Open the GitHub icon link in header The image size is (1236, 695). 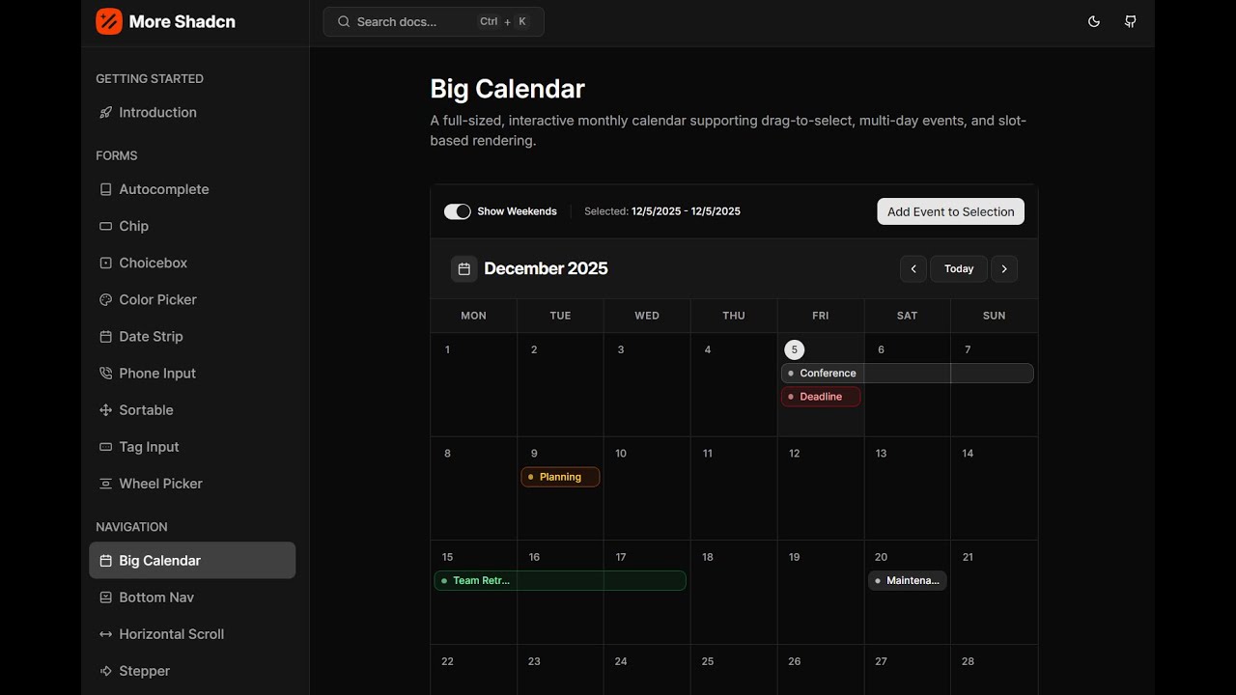click(1131, 21)
